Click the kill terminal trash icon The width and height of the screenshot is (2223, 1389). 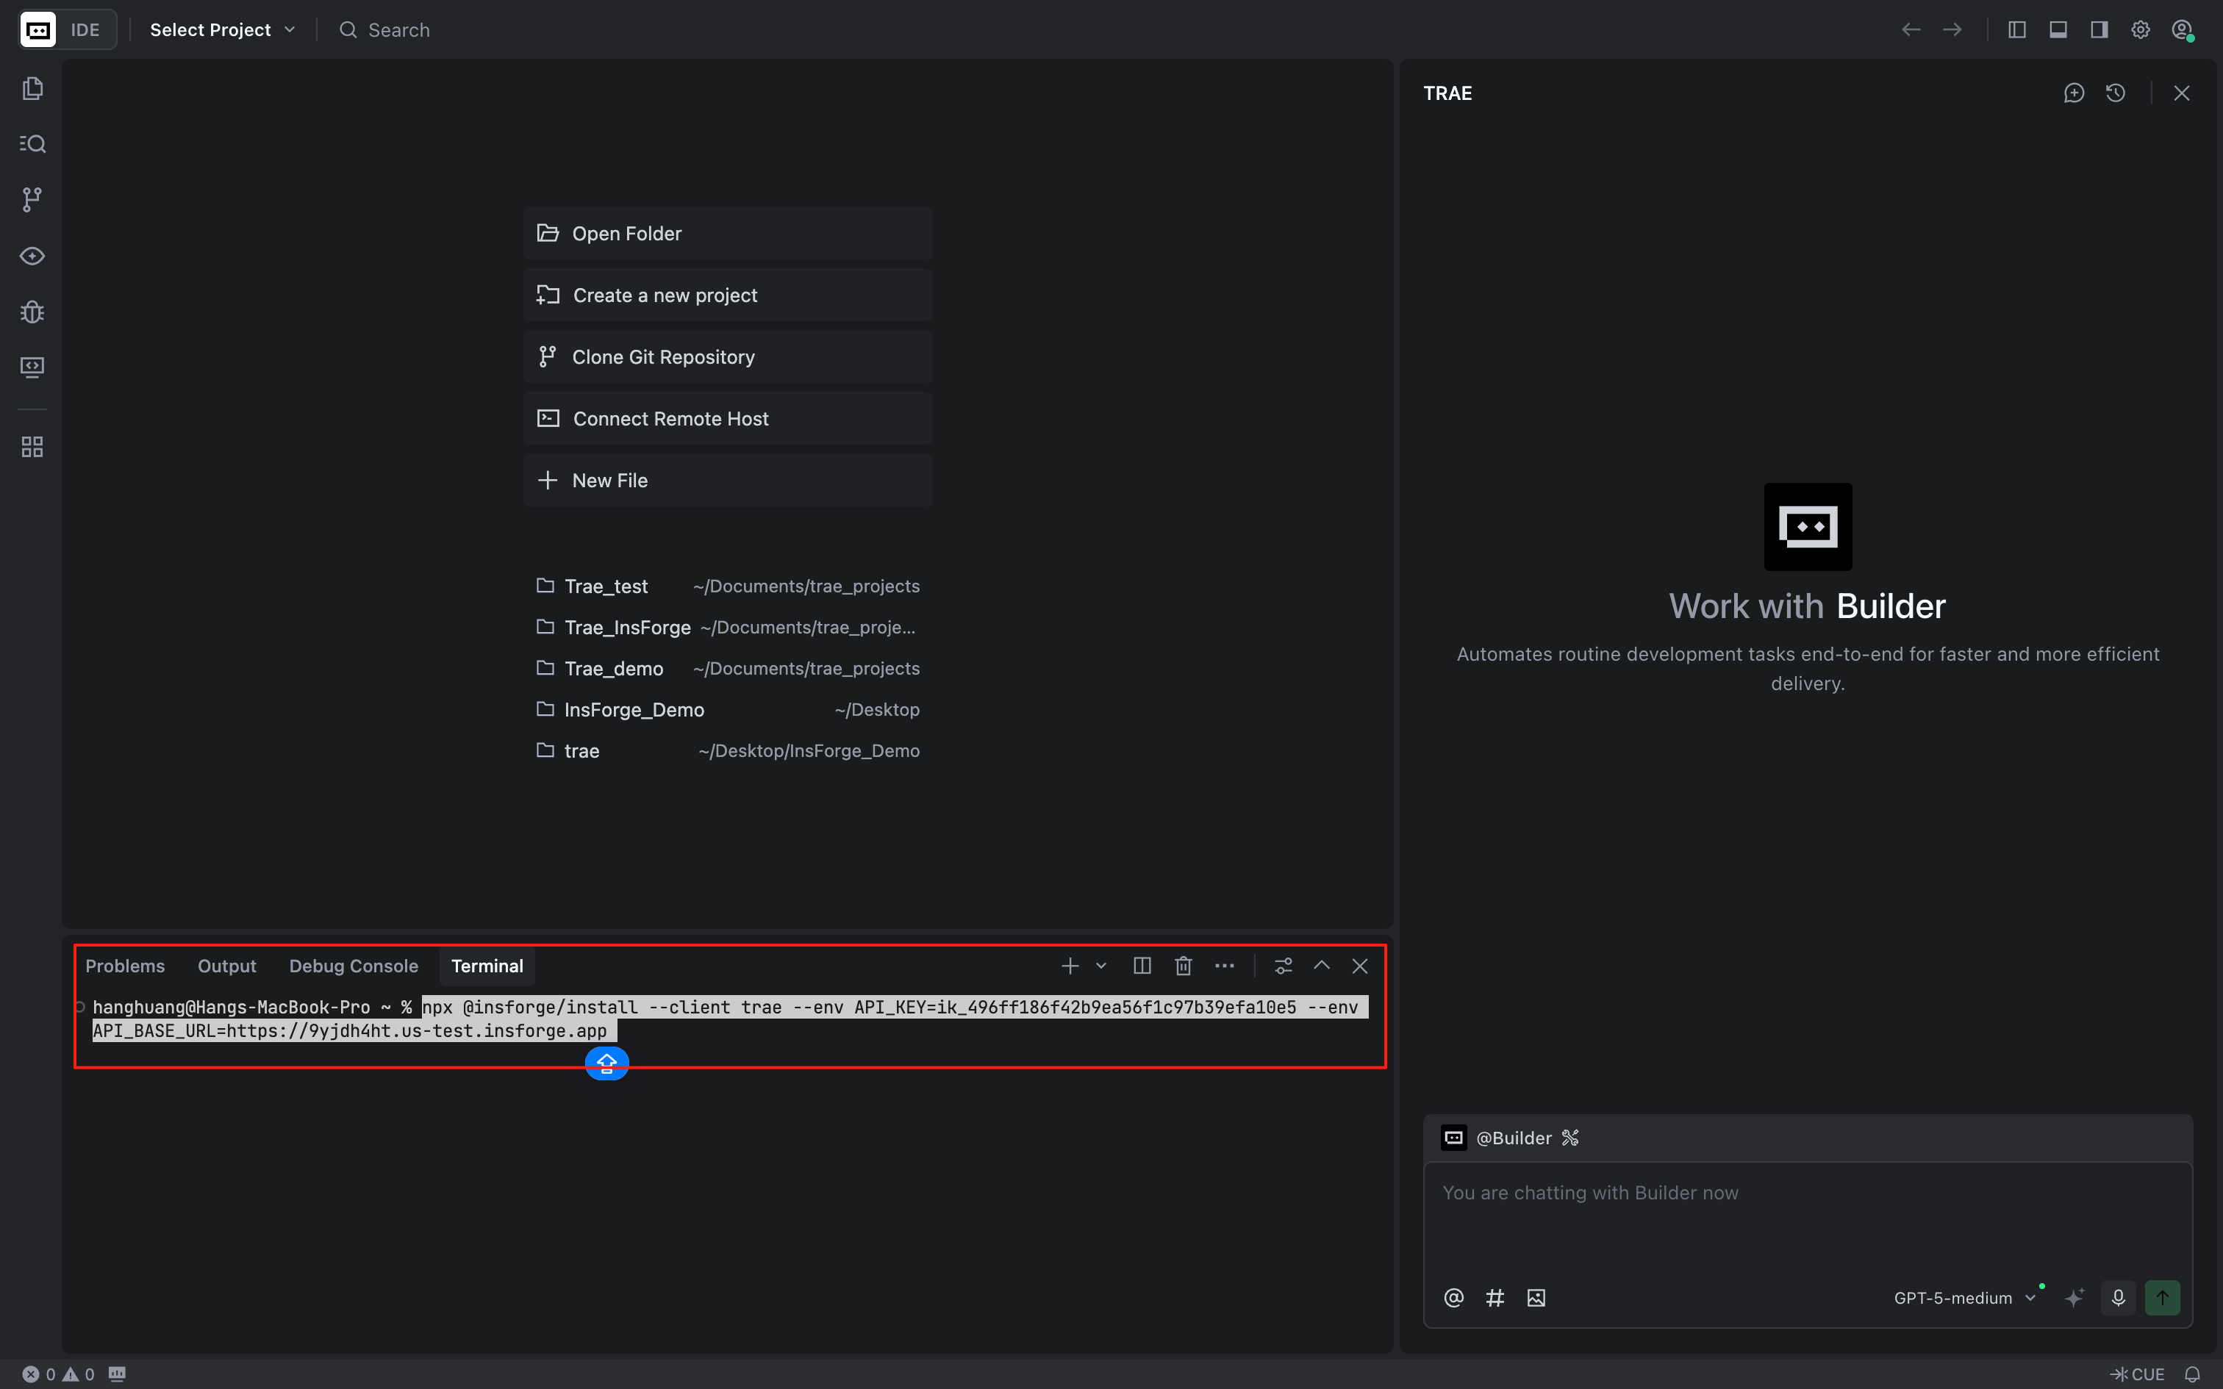[x=1183, y=966]
